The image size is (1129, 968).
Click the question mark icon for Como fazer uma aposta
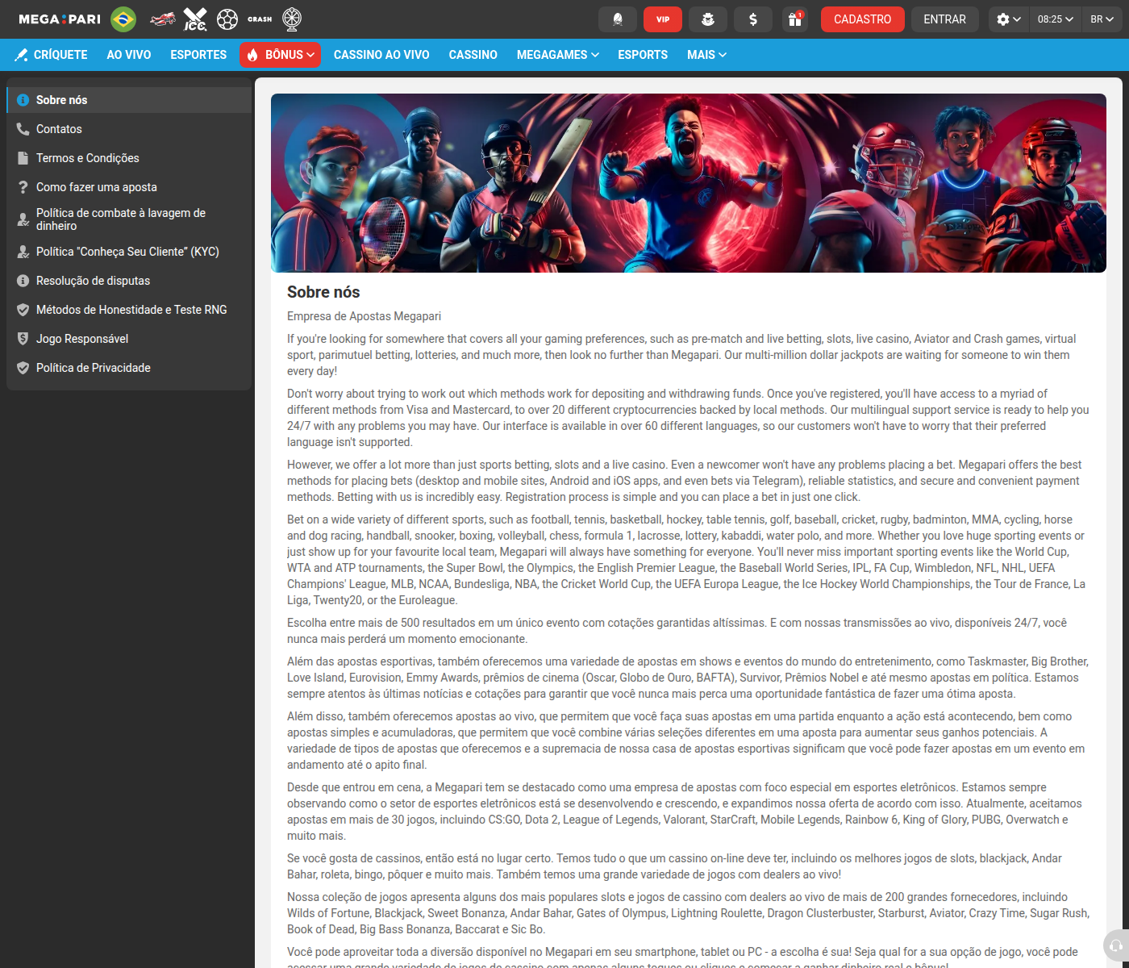pos(23,187)
